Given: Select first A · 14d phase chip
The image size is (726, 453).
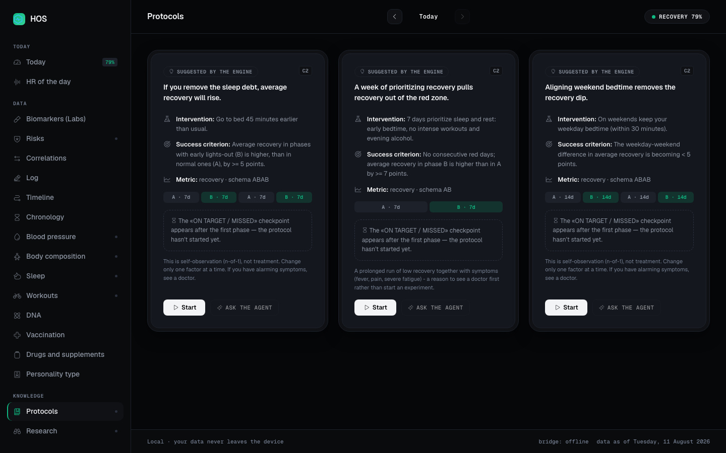Looking at the screenshot, I should click(563, 197).
